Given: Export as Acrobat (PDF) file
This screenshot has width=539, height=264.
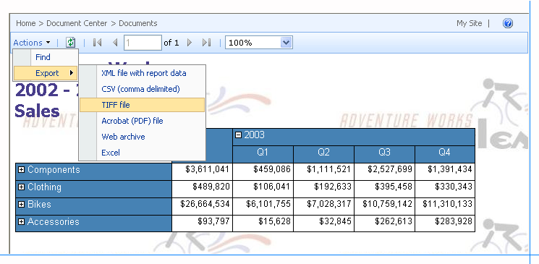Looking at the screenshot, I should coord(143,121).
